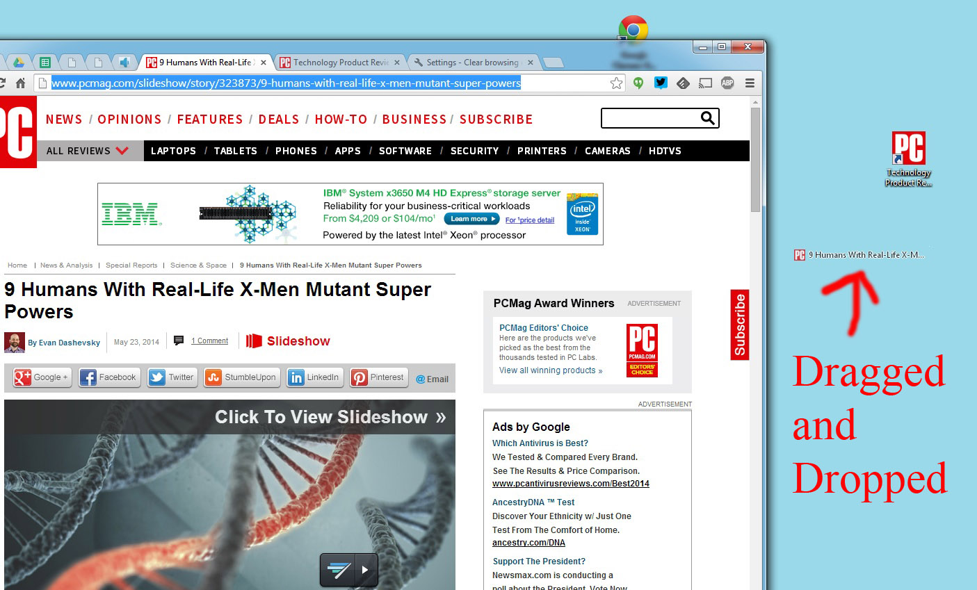Open the Google Drive pinned tab
Viewport: 977px width, 590px height.
19,63
